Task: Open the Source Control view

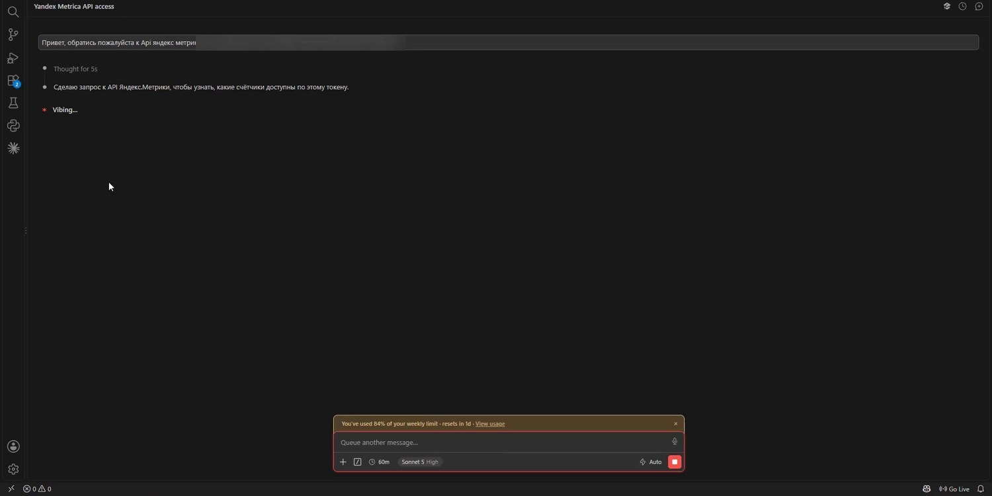Action: click(x=13, y=34)
